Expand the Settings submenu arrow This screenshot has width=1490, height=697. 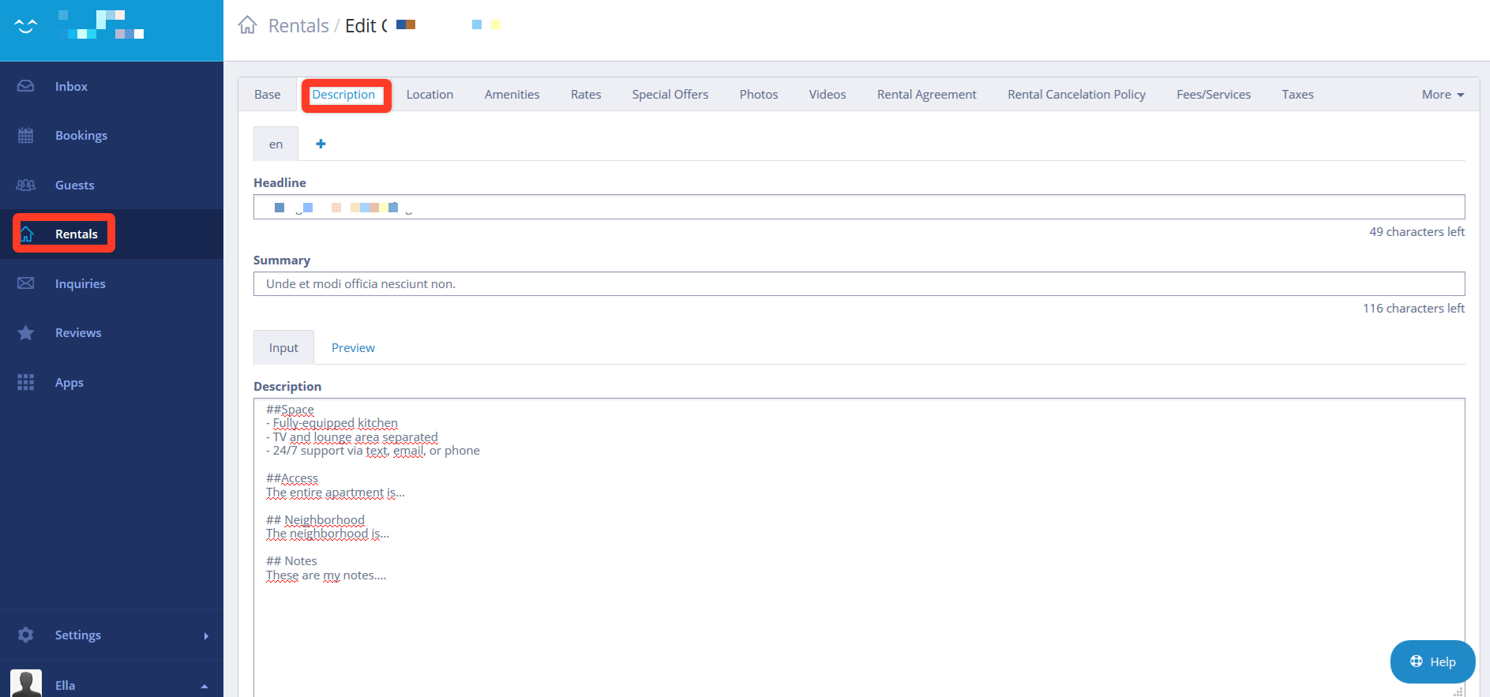(x=206, y=635)
